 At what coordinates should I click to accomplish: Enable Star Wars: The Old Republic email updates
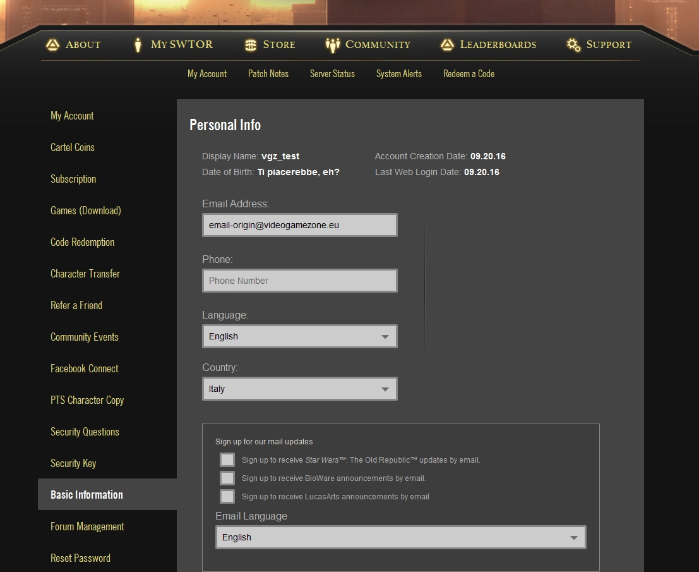click(227, 459)
